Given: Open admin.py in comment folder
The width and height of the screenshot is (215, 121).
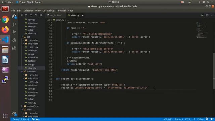Looking at the screenshot, I should pyautogui.click(x=32, y=85).
